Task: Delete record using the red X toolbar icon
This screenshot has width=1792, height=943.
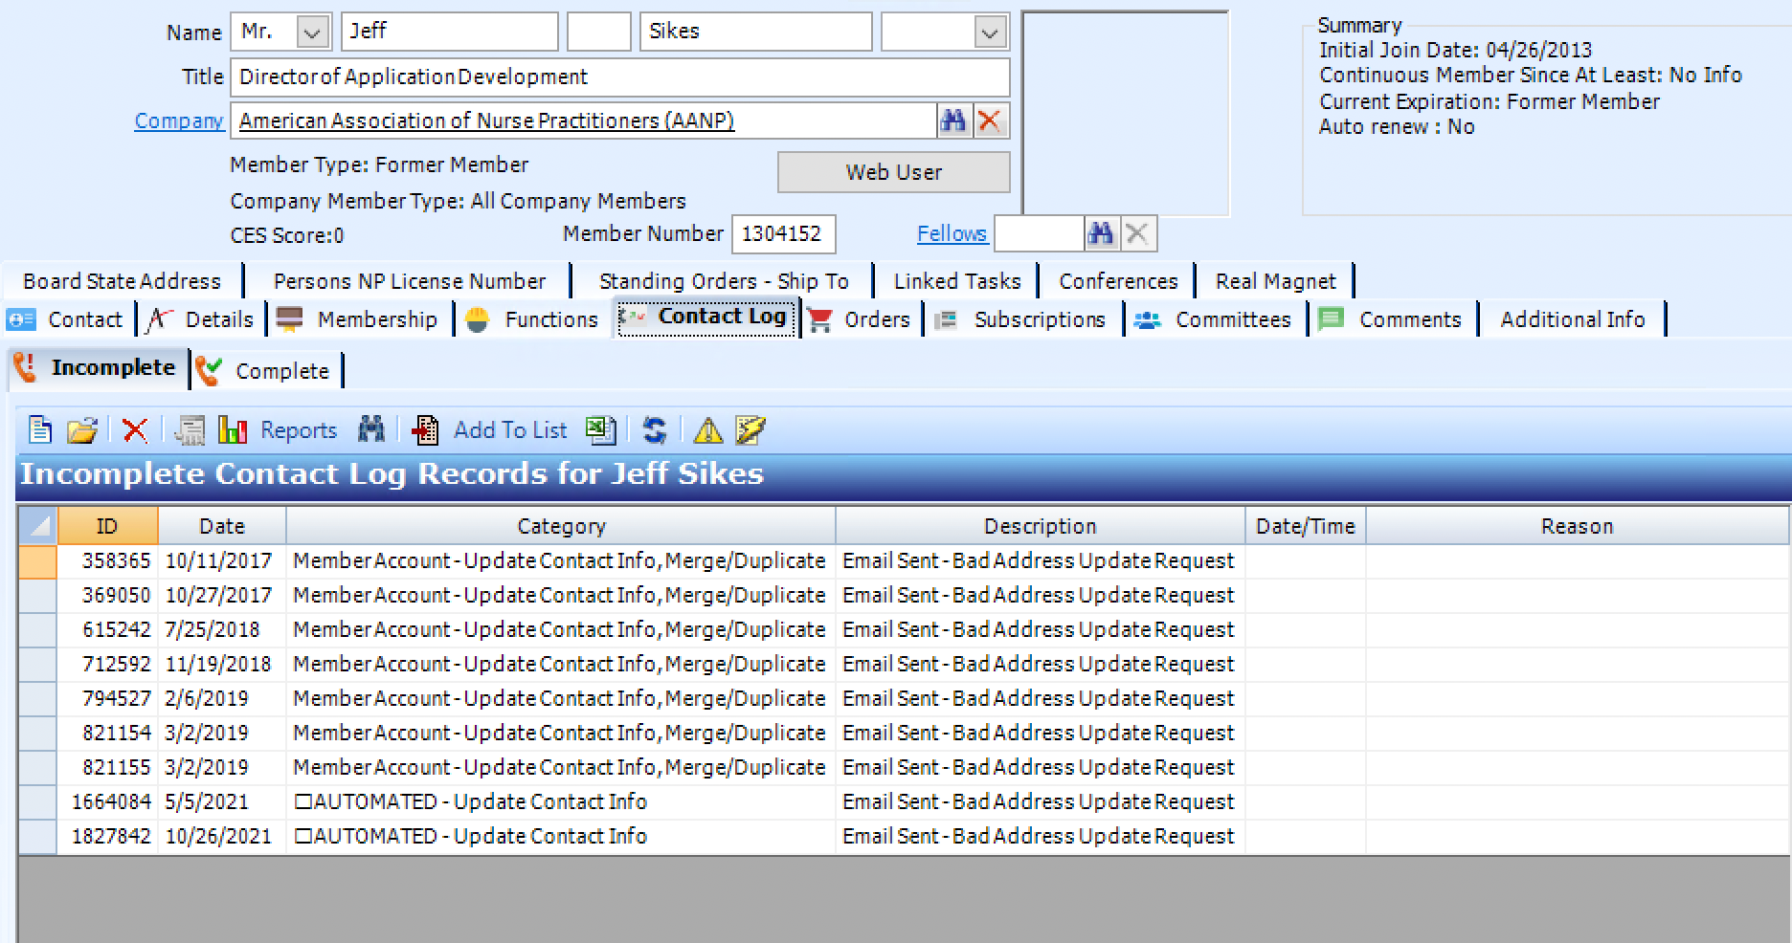Action: (135, 430)
